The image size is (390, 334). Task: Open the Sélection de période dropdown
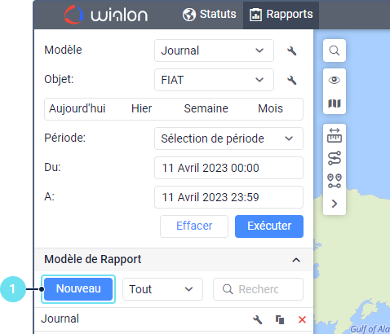(228, 138)
